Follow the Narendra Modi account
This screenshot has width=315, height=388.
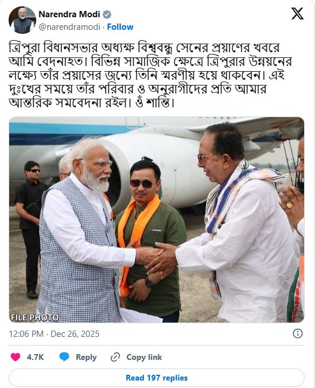tap(120, 27)
